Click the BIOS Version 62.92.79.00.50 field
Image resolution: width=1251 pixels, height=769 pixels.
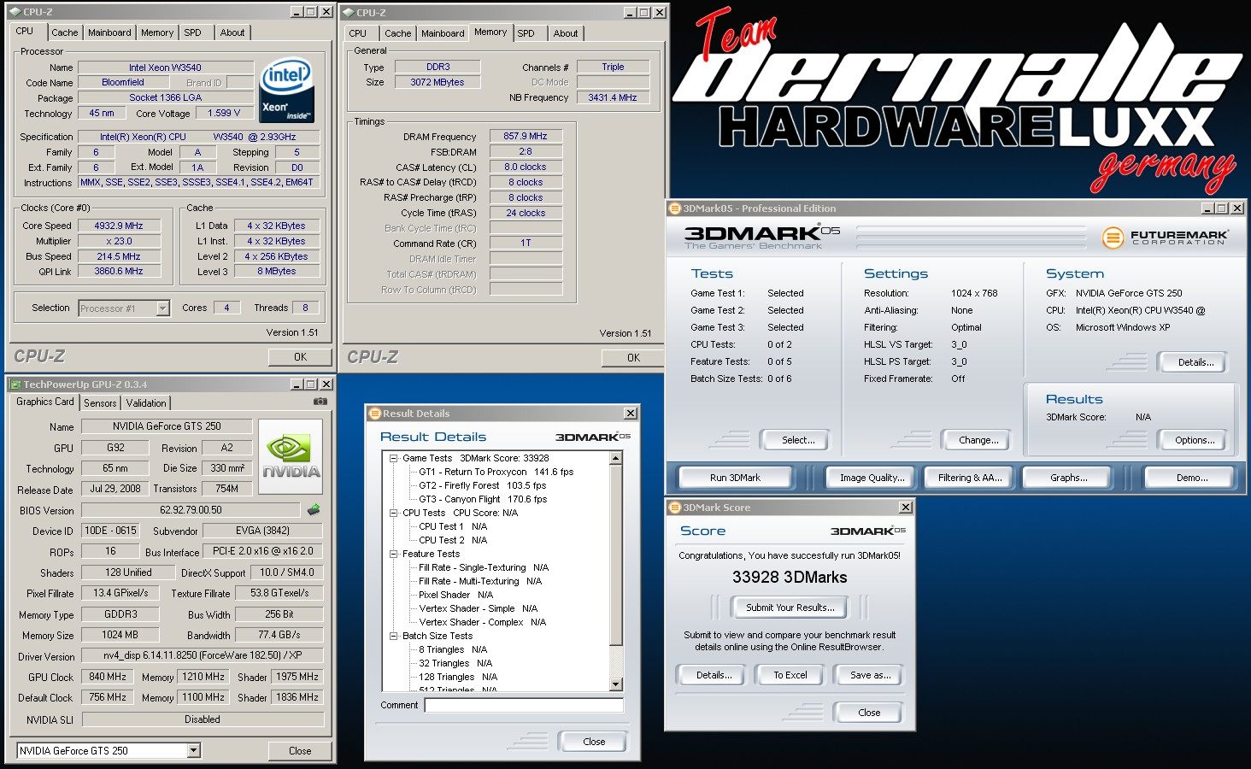pos(191,510)
